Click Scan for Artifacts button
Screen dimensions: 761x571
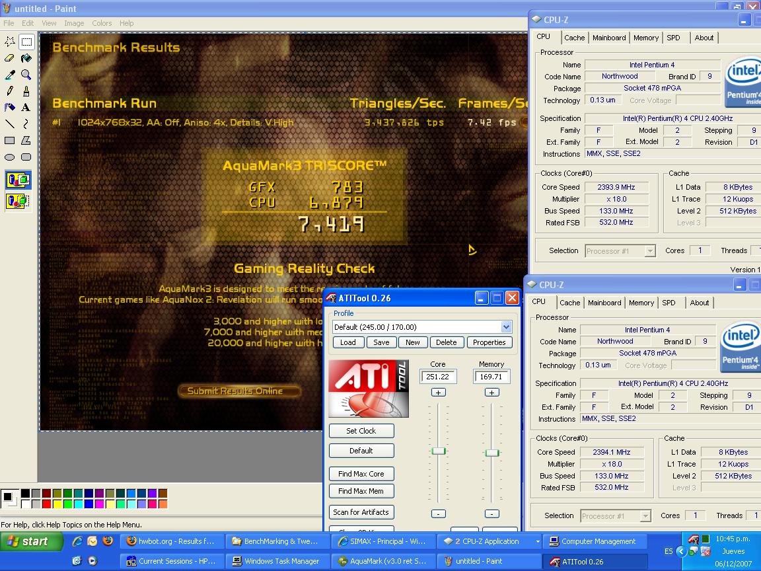[x=361, y=512]
